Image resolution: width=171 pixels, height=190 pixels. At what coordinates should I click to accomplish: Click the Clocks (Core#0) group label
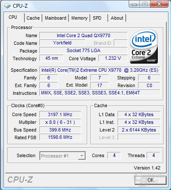tap(28, 105)
